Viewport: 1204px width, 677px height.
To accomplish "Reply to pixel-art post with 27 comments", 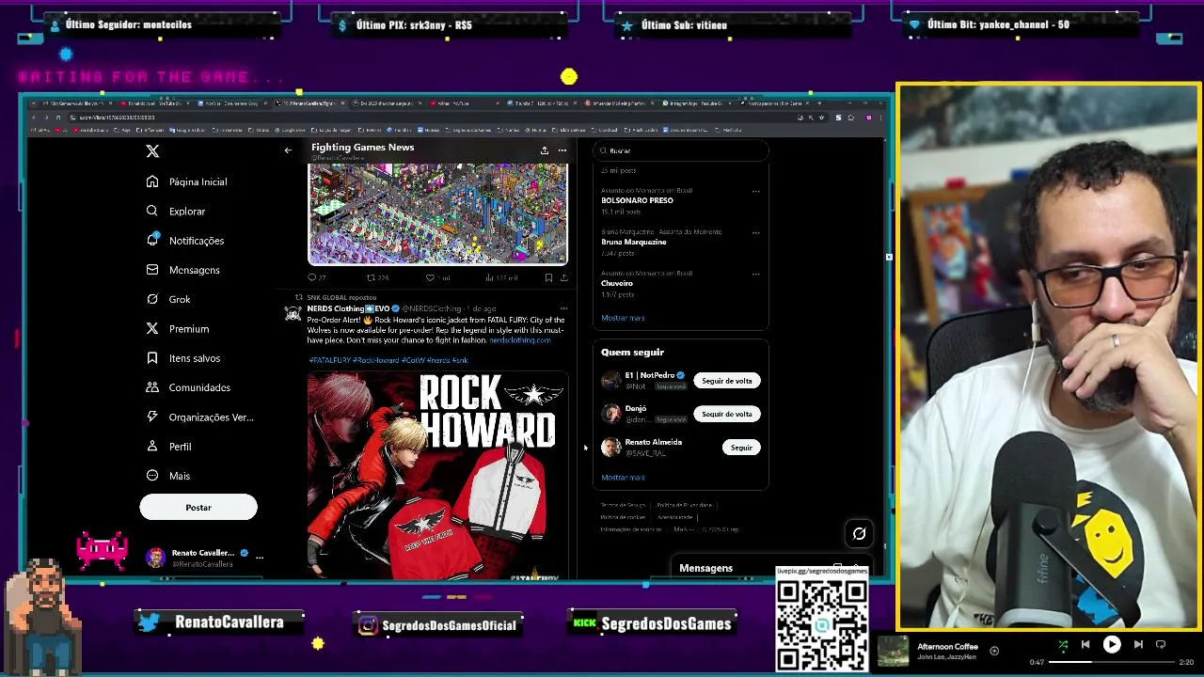I will point(317,278).
